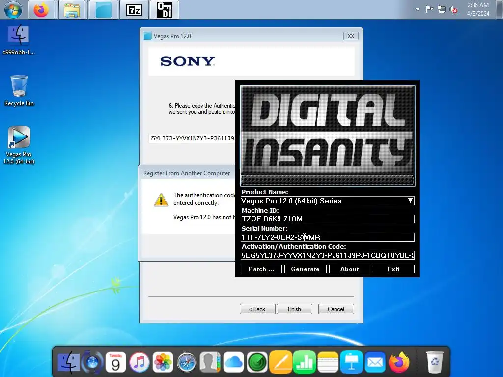503x377 pixels.
Task: Click the Generate button
Action: point(306,269)
